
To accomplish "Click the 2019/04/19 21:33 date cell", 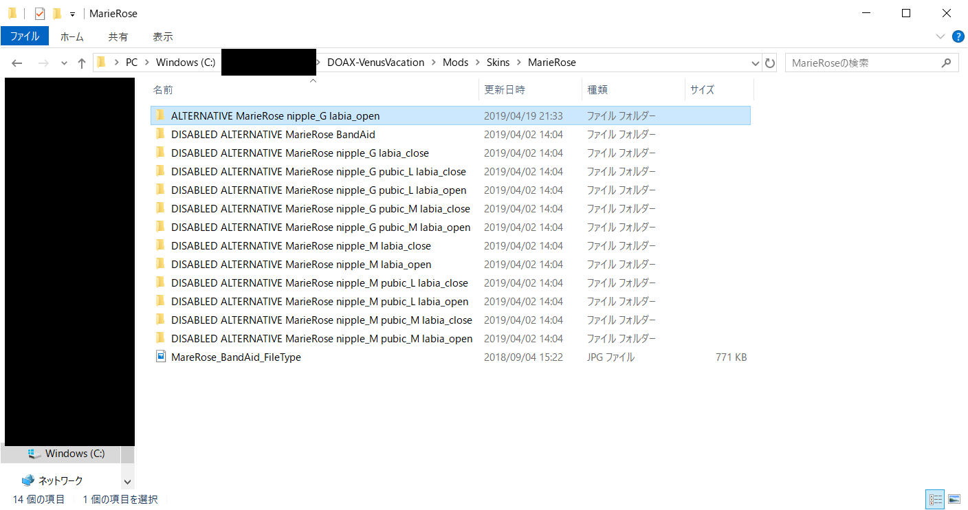I will (x=523, y=115).
